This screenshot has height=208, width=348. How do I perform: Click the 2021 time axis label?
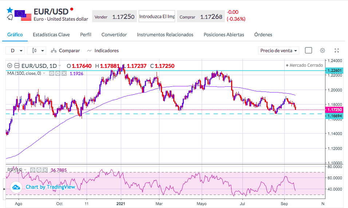point(121,204)
